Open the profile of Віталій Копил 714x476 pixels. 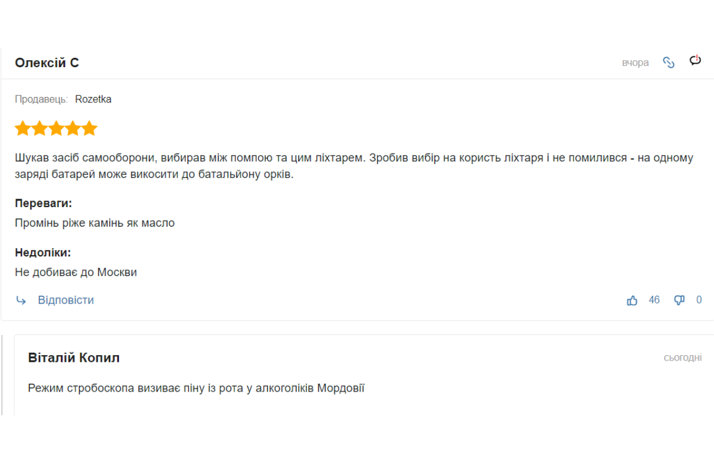click(74, 358)
